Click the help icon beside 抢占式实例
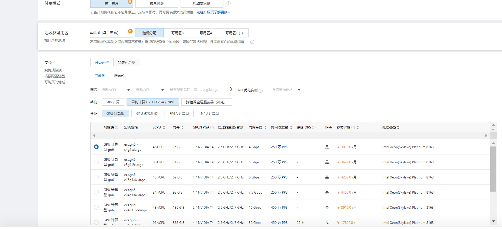The image size is (502, 229). coord(229,3)
